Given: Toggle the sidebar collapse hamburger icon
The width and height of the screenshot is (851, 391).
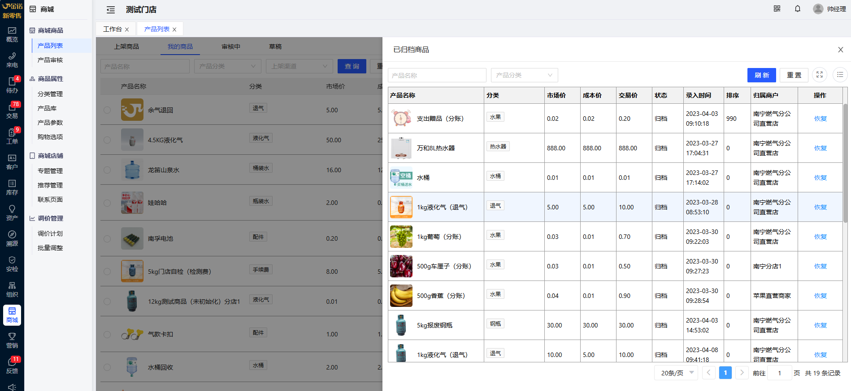Looking at the screenshot, I should tap(111, 10).
